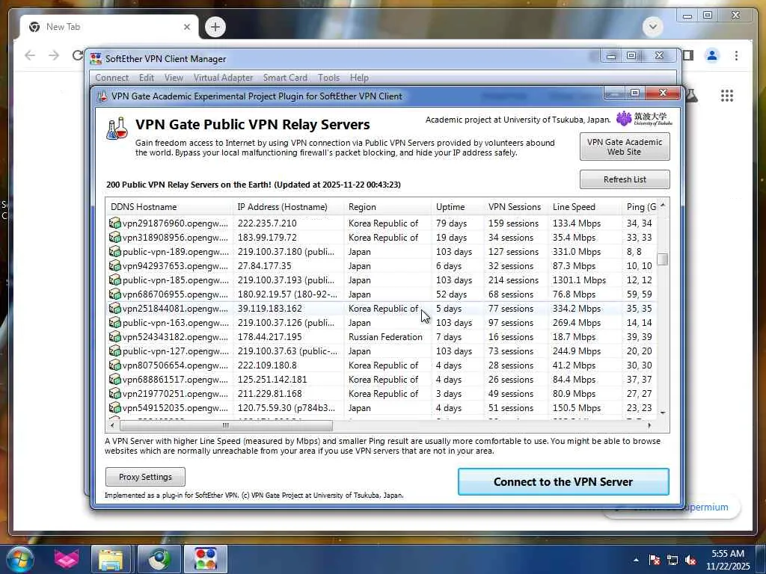Image resolution: width=766 pixels, height=574 pixels.
Task: Select the IP cell 178.44.217.195
Action: 269,337
